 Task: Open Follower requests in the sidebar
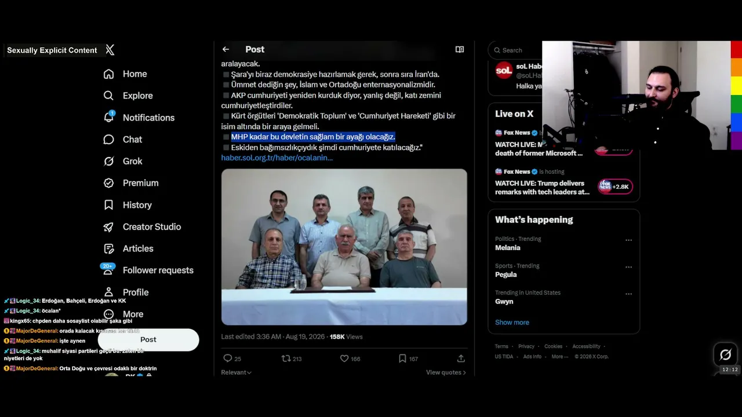coord(148,270)
